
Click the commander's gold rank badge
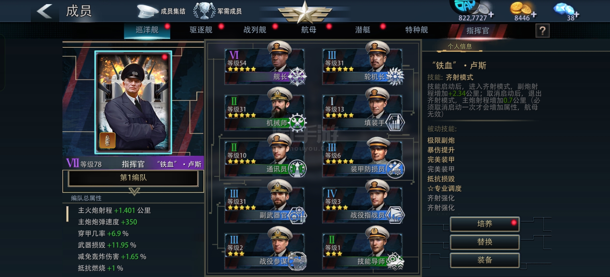[x=107, y=140]
